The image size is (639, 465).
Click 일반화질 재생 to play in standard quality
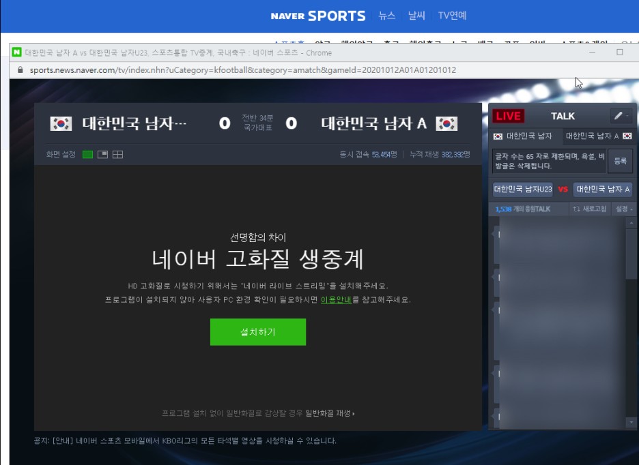[330, 413]
